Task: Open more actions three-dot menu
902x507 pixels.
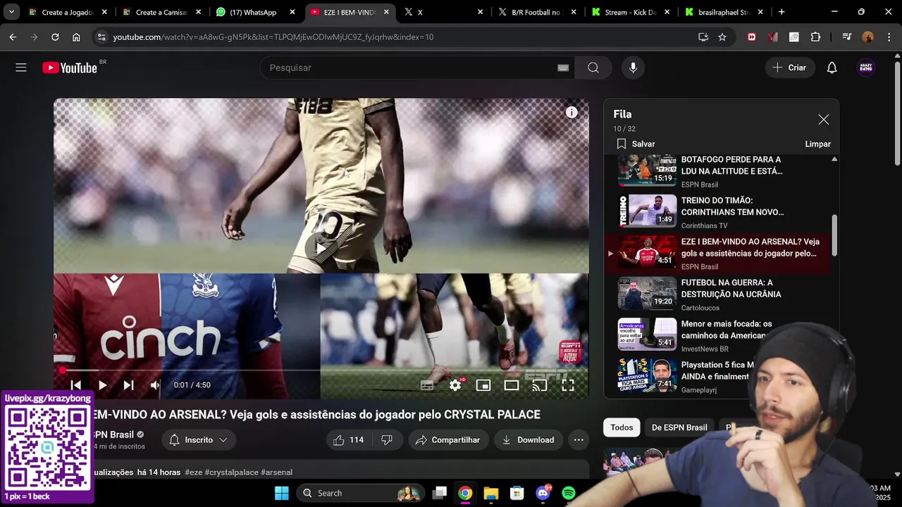Action: pyautogui.click(x=579, y=440)
